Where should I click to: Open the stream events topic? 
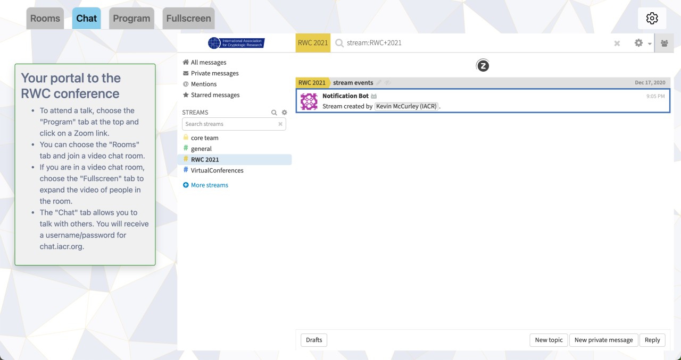353,83
